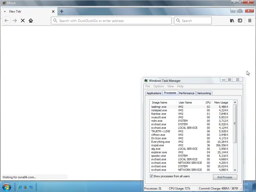Select the notepad.exe process row
This screenshot has width=256, height=192.
coord(190,110)
